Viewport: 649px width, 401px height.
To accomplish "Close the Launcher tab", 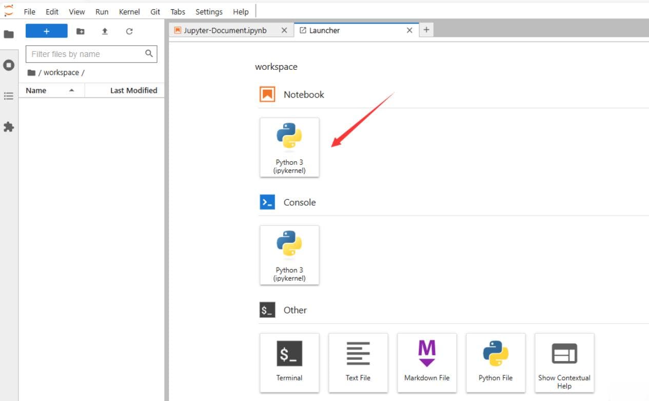I will 409,30.
